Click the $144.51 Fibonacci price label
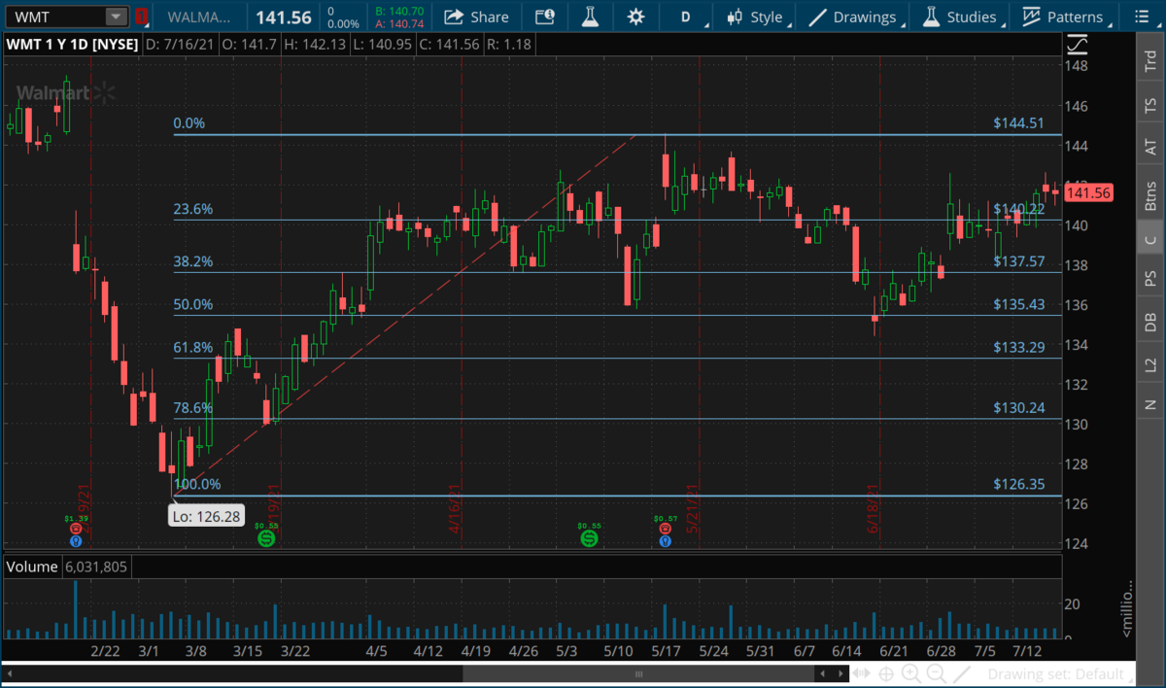Viewport: 1166px width, 688px height. [1018, 123]
